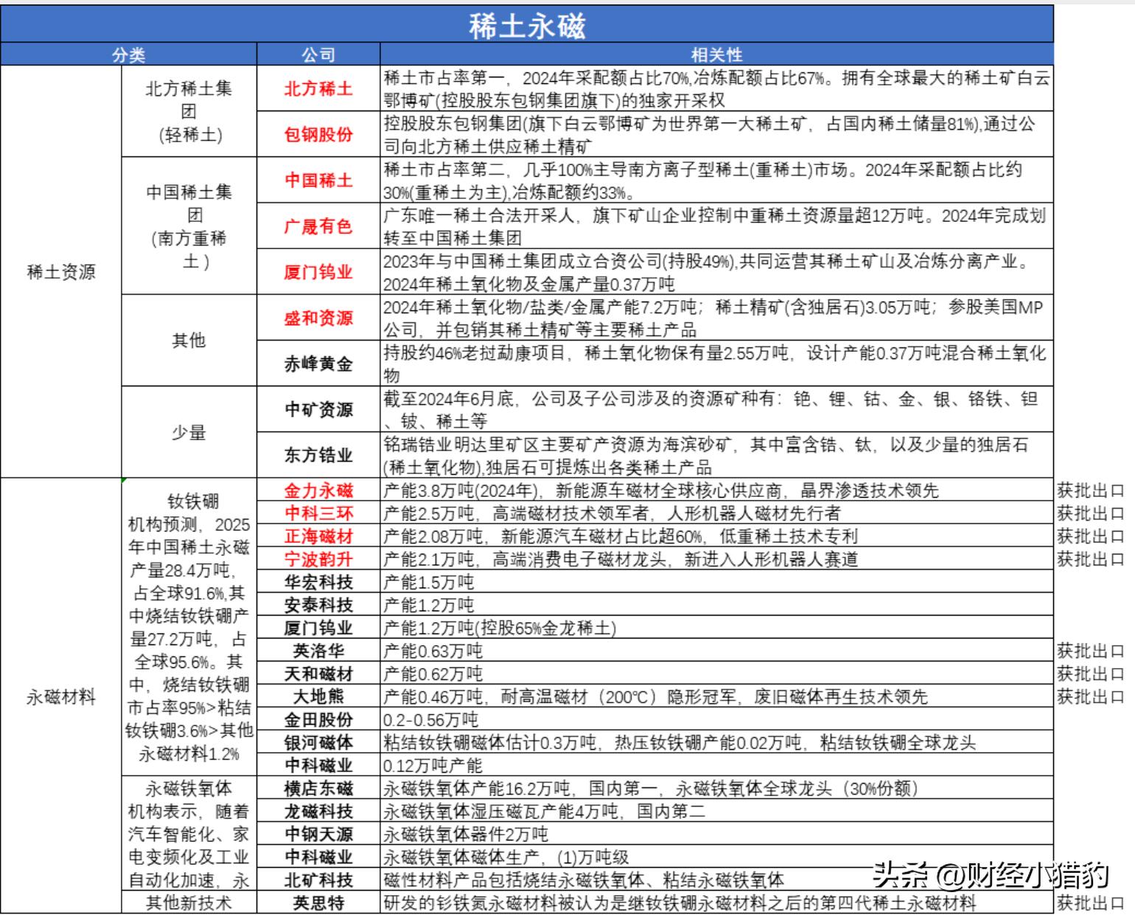The image size is (1135, 915).
Task: Select 获批出口 beside the 正海磁材 row
Action: (1091, 535)
